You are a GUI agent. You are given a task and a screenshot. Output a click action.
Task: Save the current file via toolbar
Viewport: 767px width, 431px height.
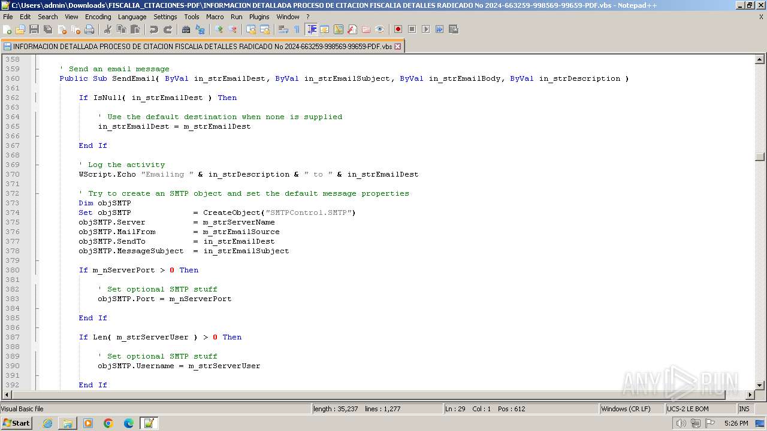(x=34, y=29)
